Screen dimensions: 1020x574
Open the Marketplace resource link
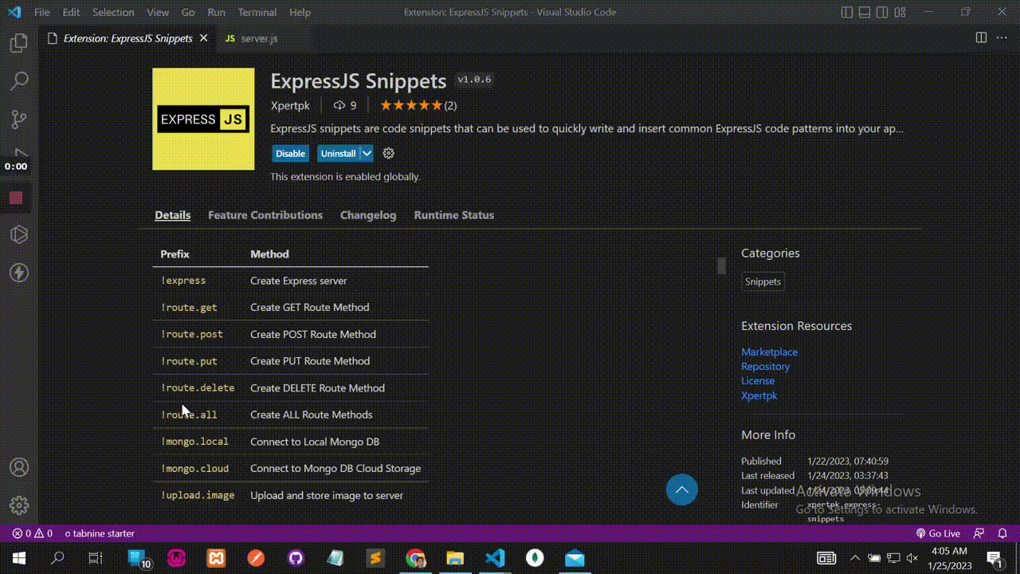(769, 352)
